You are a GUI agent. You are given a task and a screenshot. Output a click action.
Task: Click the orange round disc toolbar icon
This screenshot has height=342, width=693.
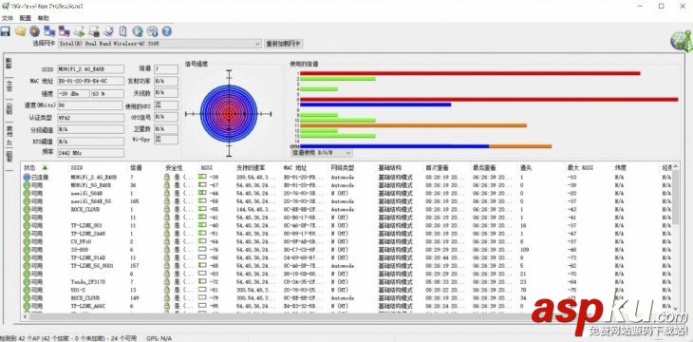click(34, 31)
